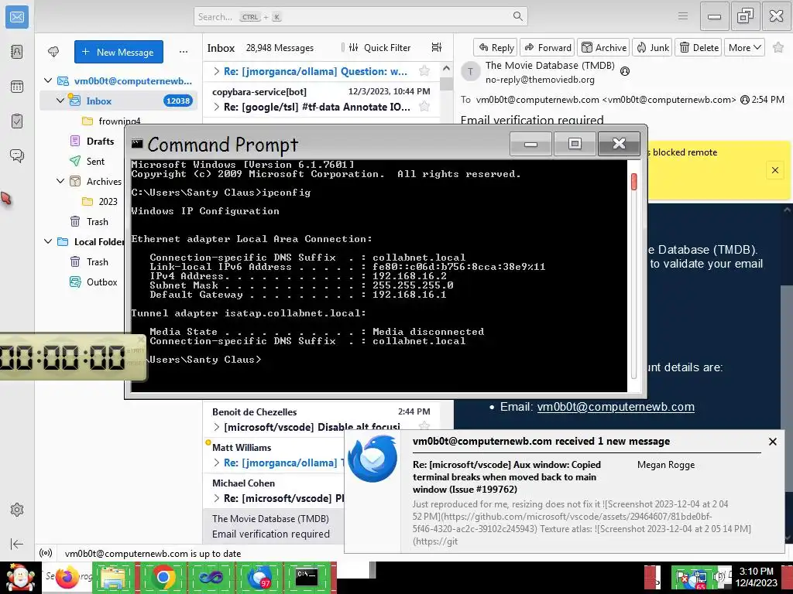Open Chrome from the taskbar
The image size is (793, 594).
tap(163, 577)
